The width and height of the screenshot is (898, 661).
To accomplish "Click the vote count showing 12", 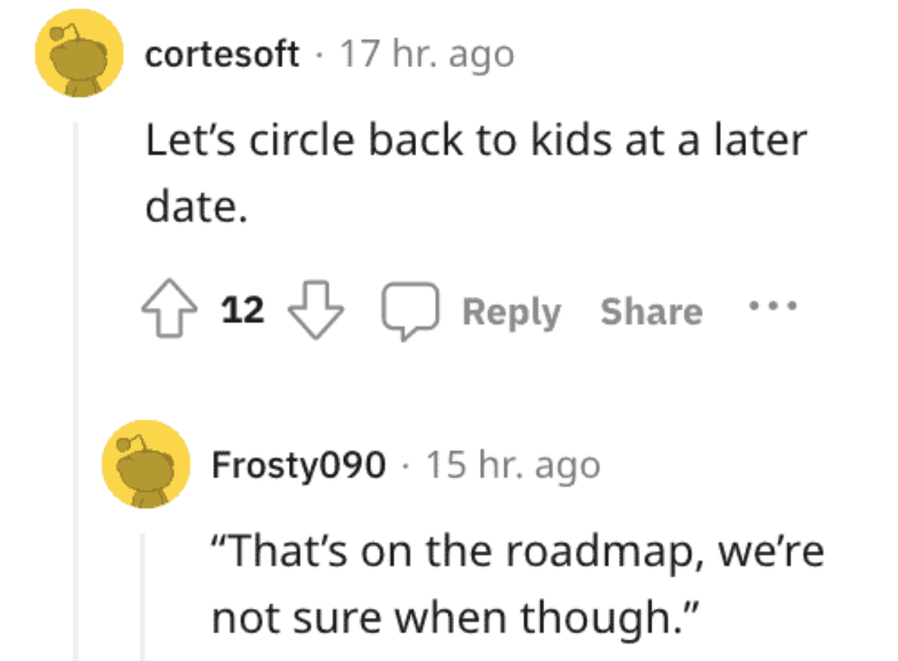I will tap(243, 310).
